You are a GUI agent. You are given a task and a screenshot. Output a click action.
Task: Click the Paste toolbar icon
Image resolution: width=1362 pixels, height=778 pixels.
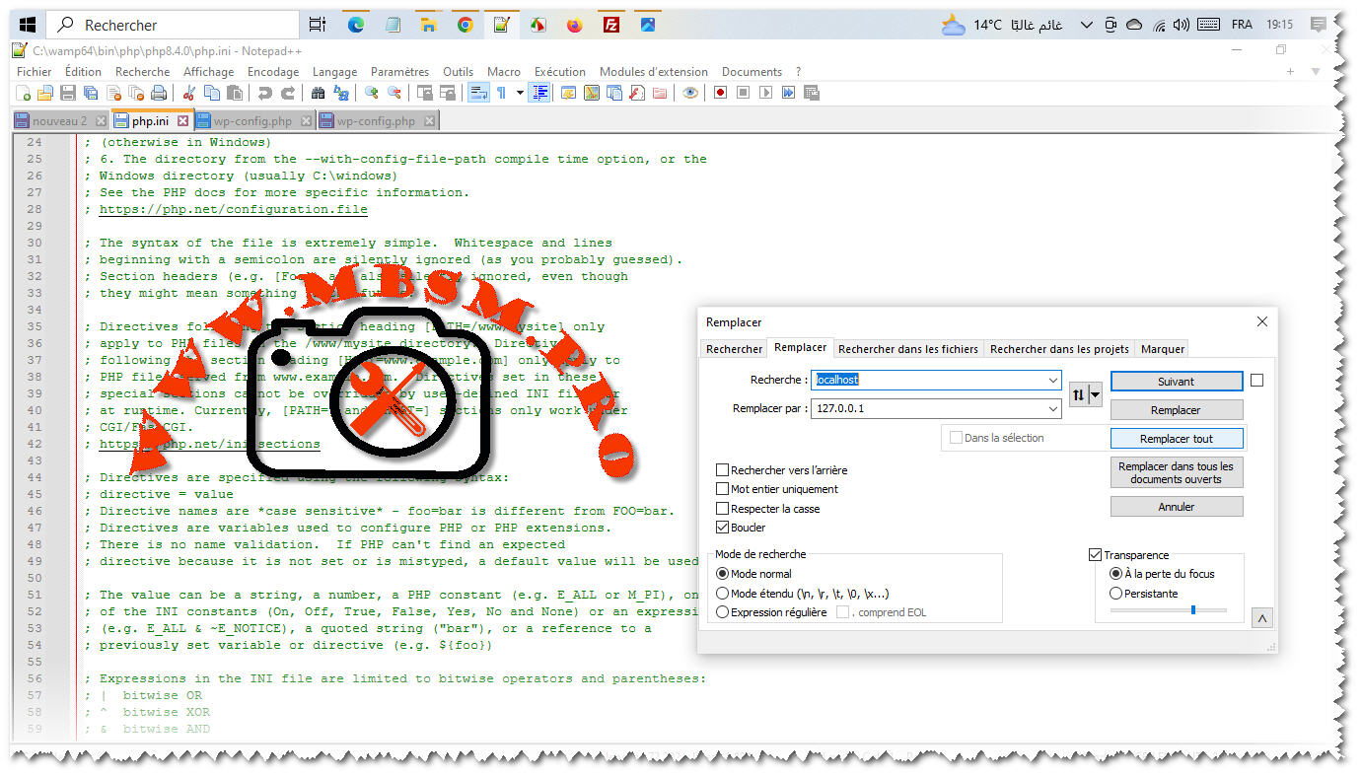(x=234, y=93)
